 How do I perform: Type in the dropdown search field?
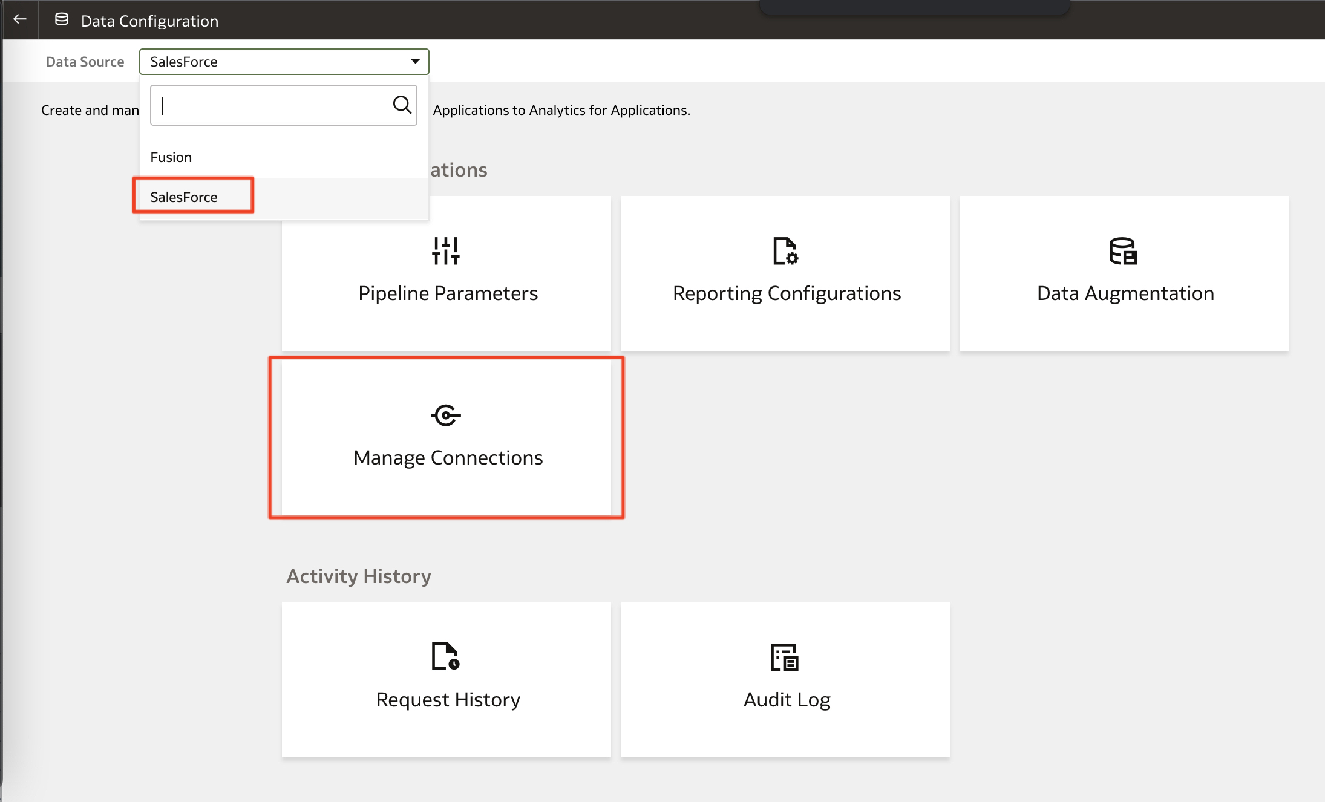click(x=272, y=105)
